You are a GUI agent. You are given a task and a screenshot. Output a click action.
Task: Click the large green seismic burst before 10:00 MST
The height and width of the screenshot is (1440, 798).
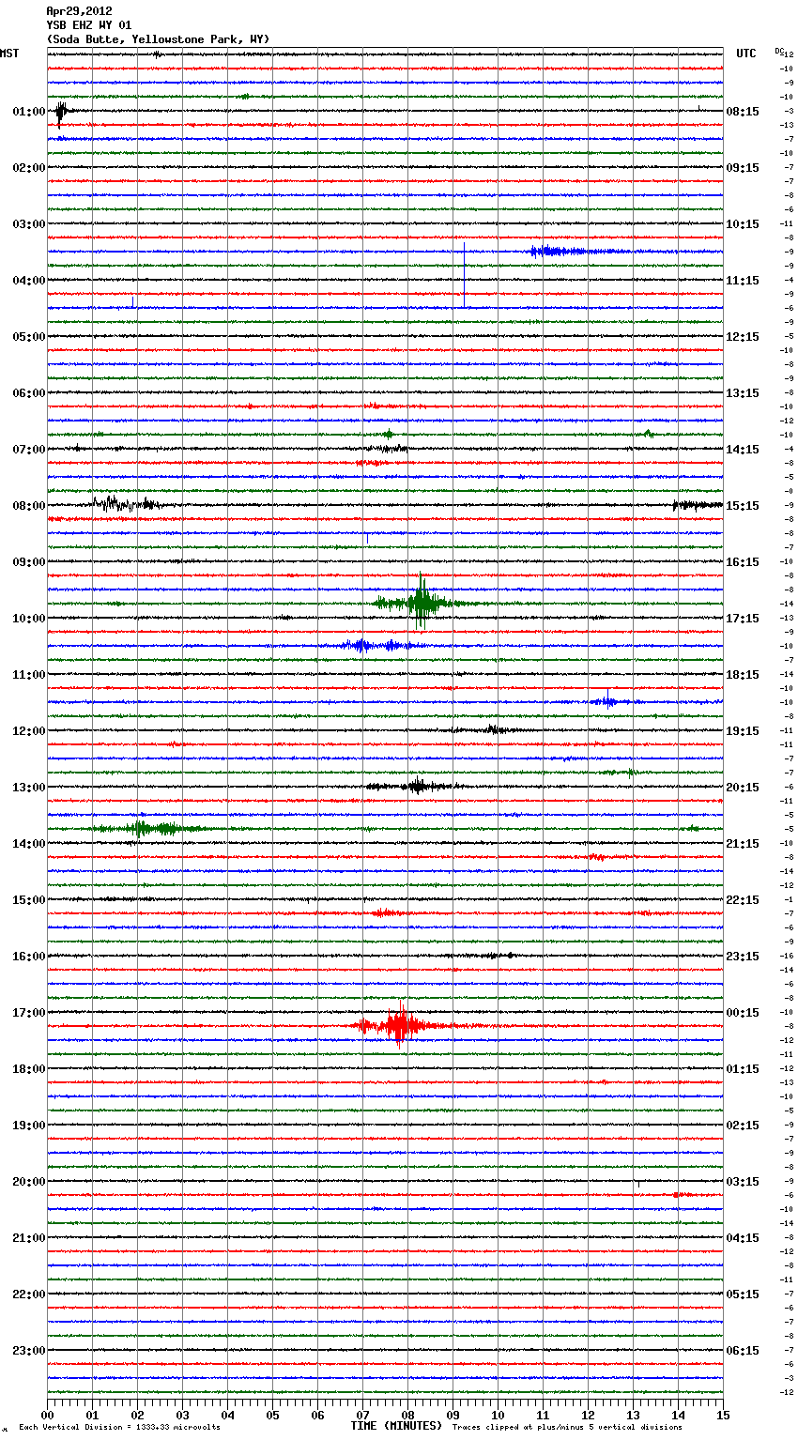(421, 602)
